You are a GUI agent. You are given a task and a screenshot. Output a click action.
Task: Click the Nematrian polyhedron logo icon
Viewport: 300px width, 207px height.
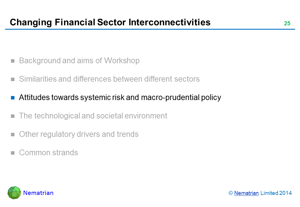pos(14,193)
